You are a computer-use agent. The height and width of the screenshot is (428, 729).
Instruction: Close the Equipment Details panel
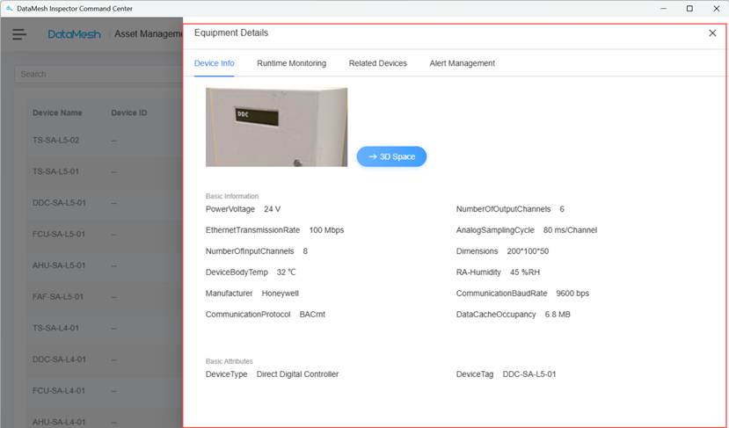point(712,33)
